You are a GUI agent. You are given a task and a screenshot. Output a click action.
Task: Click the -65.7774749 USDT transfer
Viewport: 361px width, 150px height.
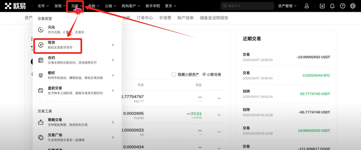pyautogui.click(x=286, y=112)
